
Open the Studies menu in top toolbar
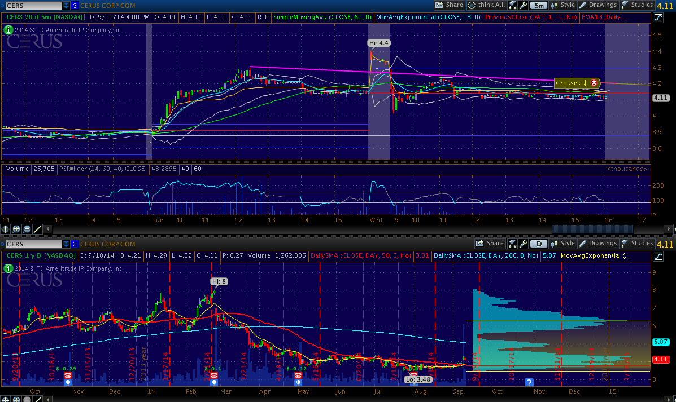637,5
